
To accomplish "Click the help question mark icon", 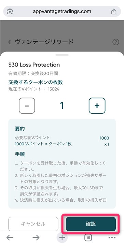I will pos(116,42).
